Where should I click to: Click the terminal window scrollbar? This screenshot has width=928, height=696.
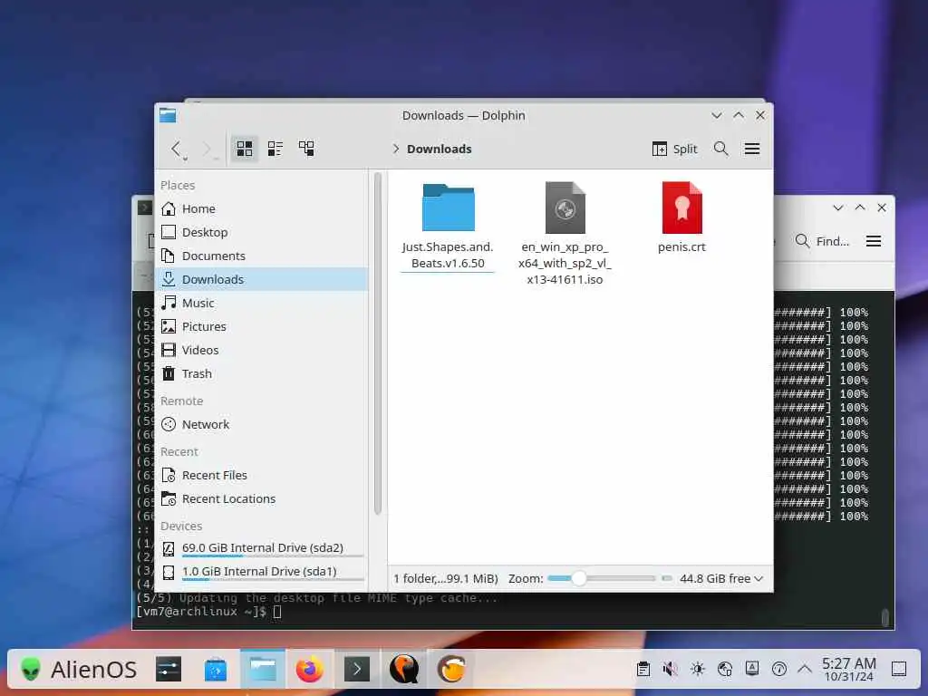884,617
